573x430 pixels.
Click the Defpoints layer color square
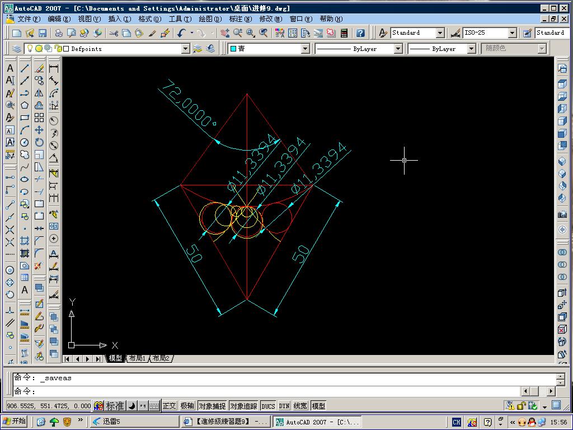66,49
